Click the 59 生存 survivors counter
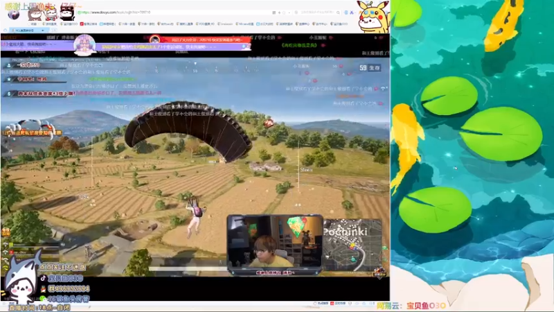The height and width of the screenshot is (312, 554). click(x=370, y=67)
